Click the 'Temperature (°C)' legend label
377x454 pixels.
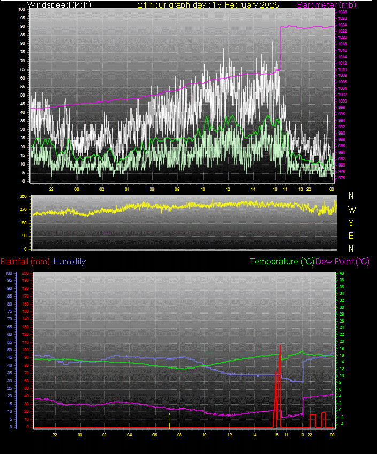click(x=282, y=262)
